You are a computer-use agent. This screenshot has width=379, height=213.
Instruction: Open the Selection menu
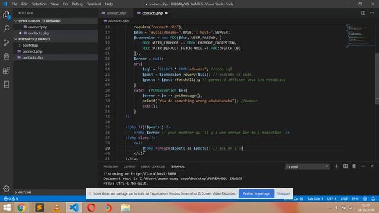[x=39, y=4]
